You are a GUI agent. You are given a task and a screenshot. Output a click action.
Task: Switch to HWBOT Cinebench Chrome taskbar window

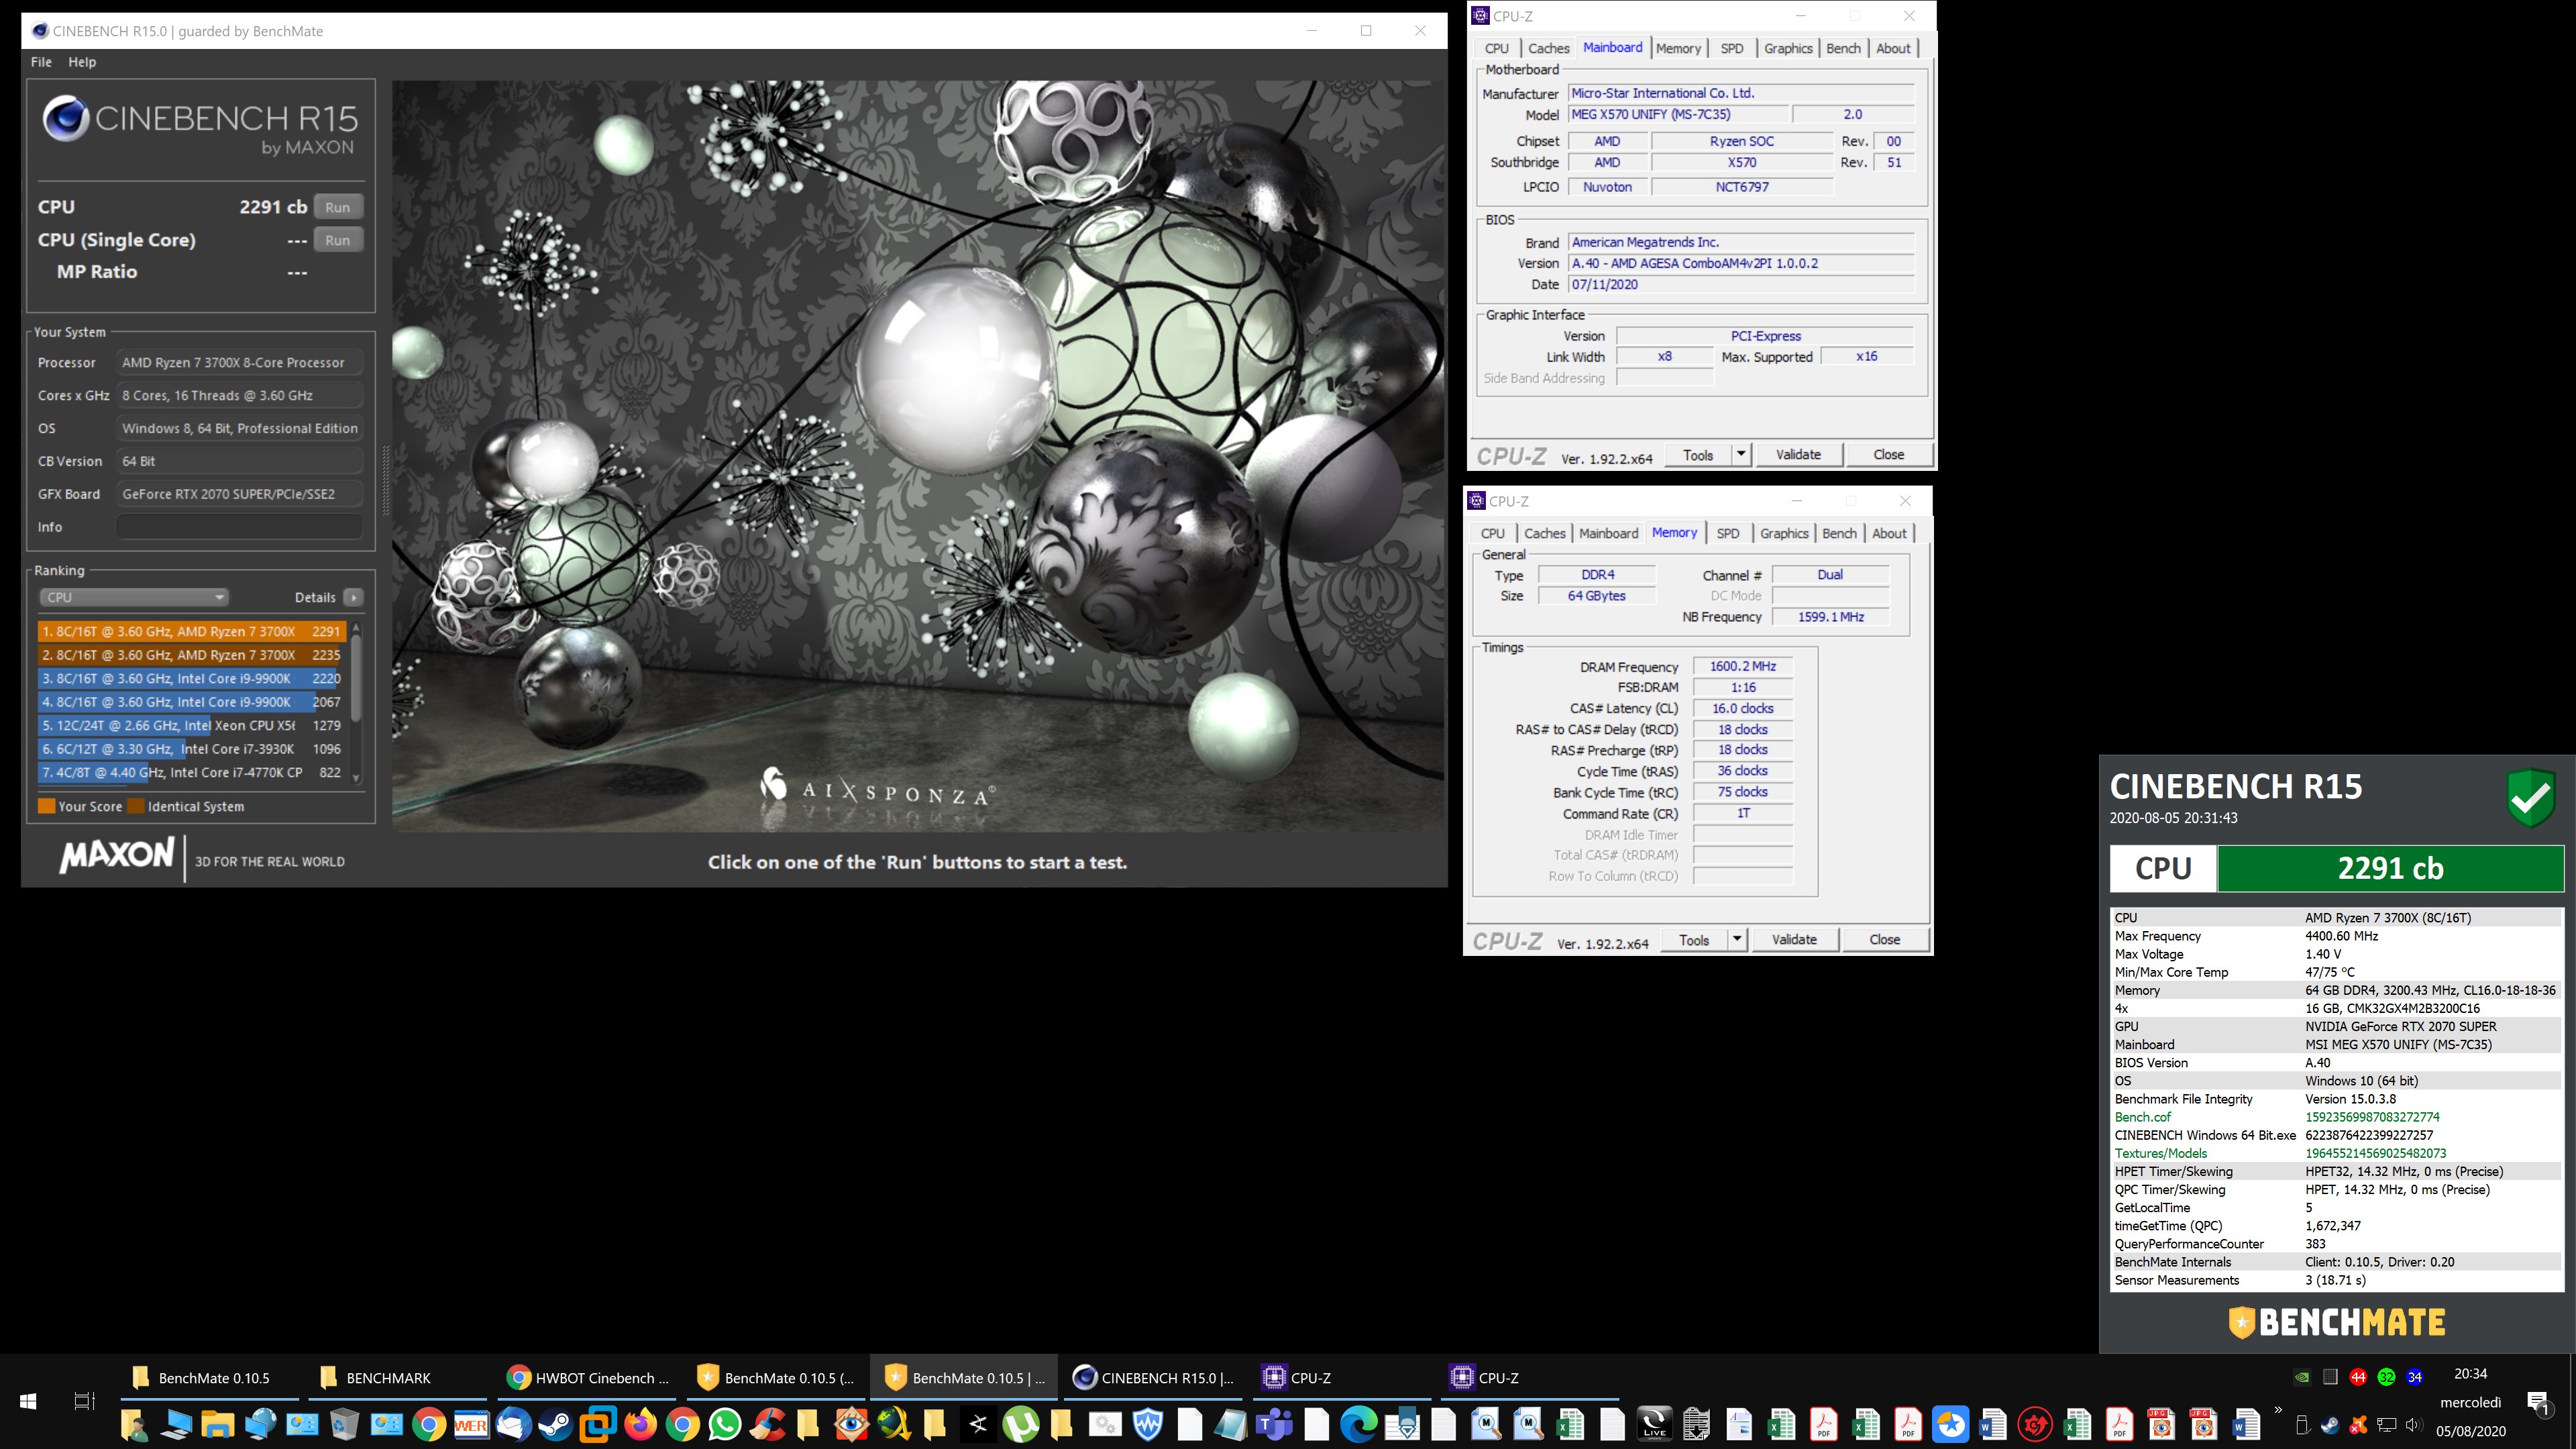coord(587,1378)
